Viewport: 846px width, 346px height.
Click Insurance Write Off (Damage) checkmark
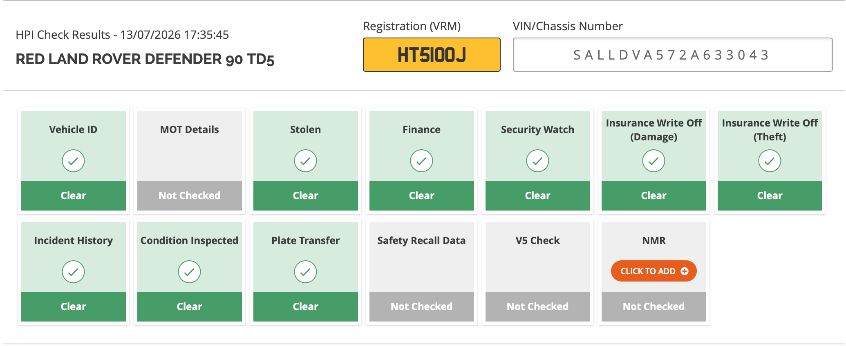point(654,161)
